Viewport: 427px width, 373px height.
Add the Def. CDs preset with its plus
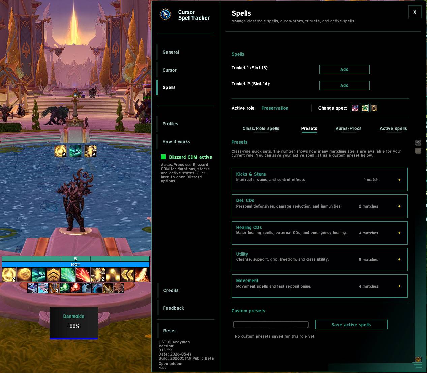pyautogui.click(x=399, y=206)
